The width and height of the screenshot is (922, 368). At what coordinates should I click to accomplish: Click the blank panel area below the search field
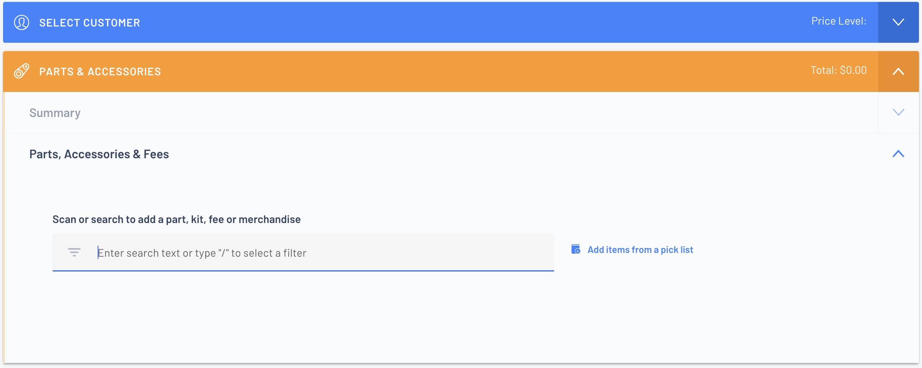(x=454, y=318)
